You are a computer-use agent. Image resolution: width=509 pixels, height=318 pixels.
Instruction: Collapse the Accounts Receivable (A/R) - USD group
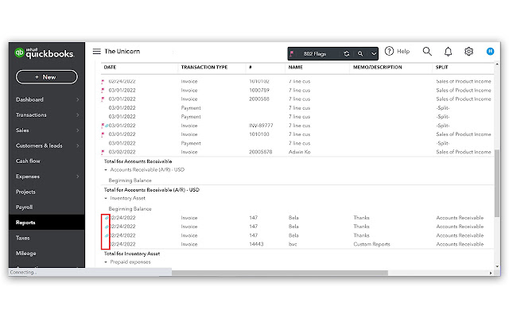tap(106, 169)
